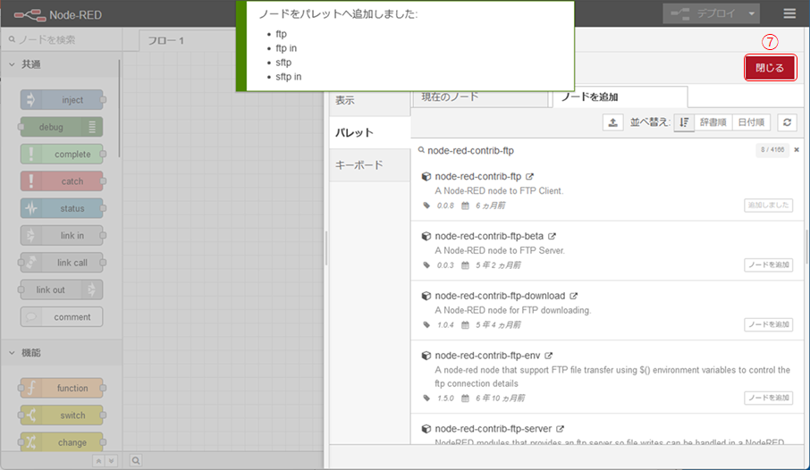This screenshot has width=810, height=470.
Task: Open external link for node-red-contrib-ftp-download
Action: [574, 296]
